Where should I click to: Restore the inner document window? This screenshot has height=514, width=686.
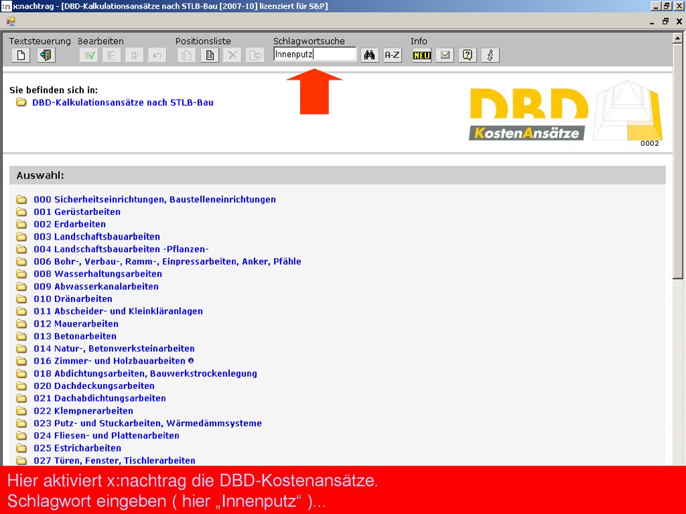[665, 21]
